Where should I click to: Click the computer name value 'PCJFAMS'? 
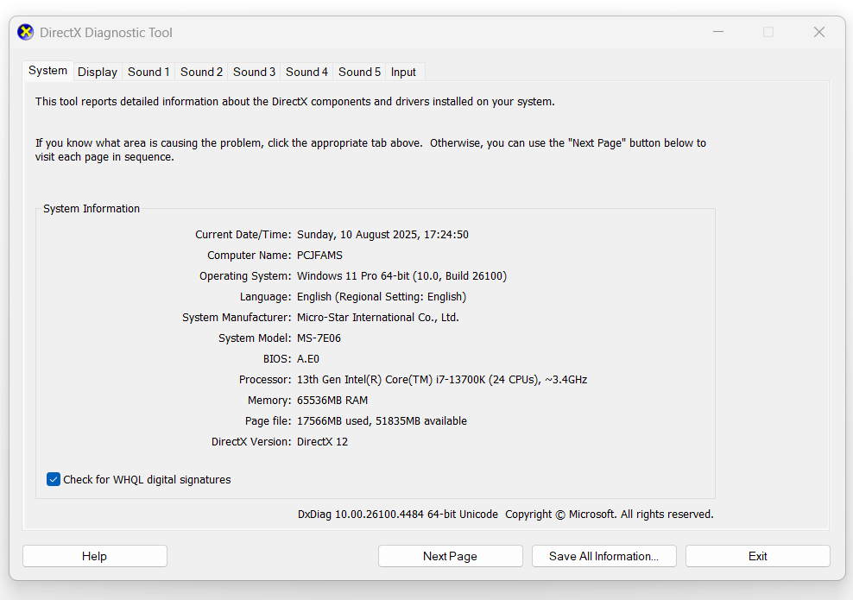pyautogui.click(x=319, y=256)
